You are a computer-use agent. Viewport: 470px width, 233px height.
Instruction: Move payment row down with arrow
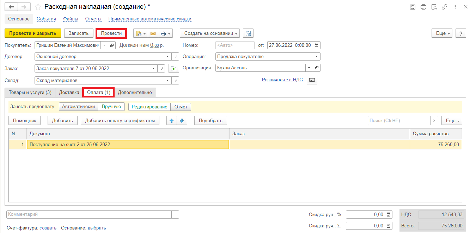(x=182, y=120)
